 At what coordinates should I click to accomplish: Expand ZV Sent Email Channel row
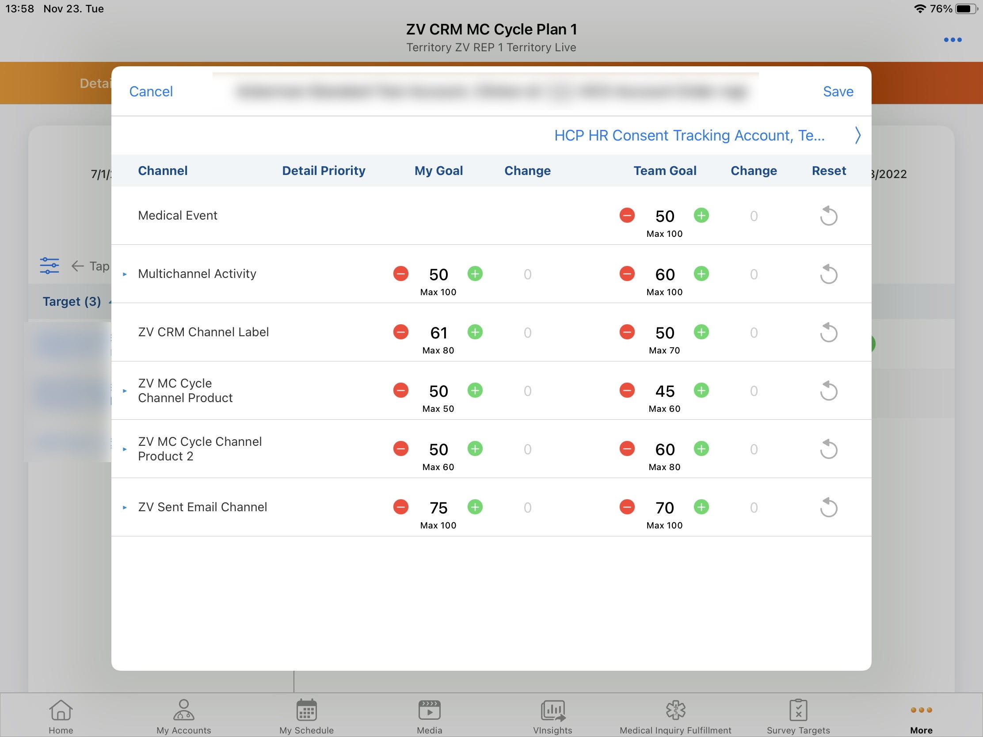(x=125, y=507)
